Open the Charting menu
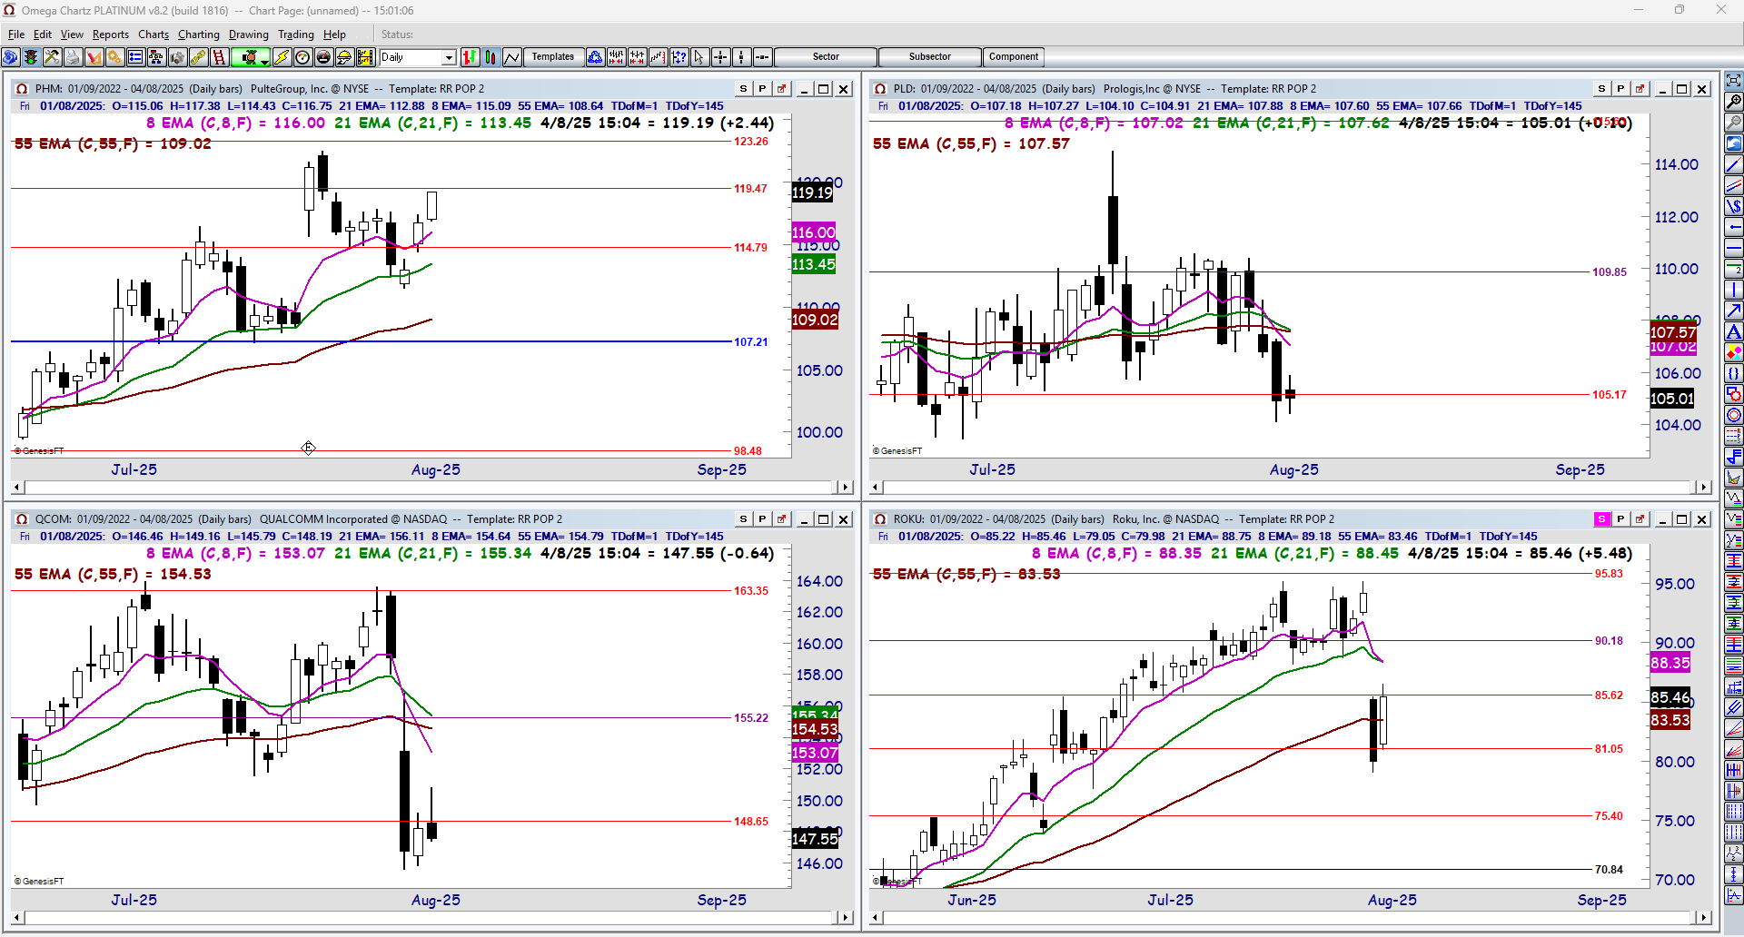This screenshot has width=1744, height=937. pos(199,35)
